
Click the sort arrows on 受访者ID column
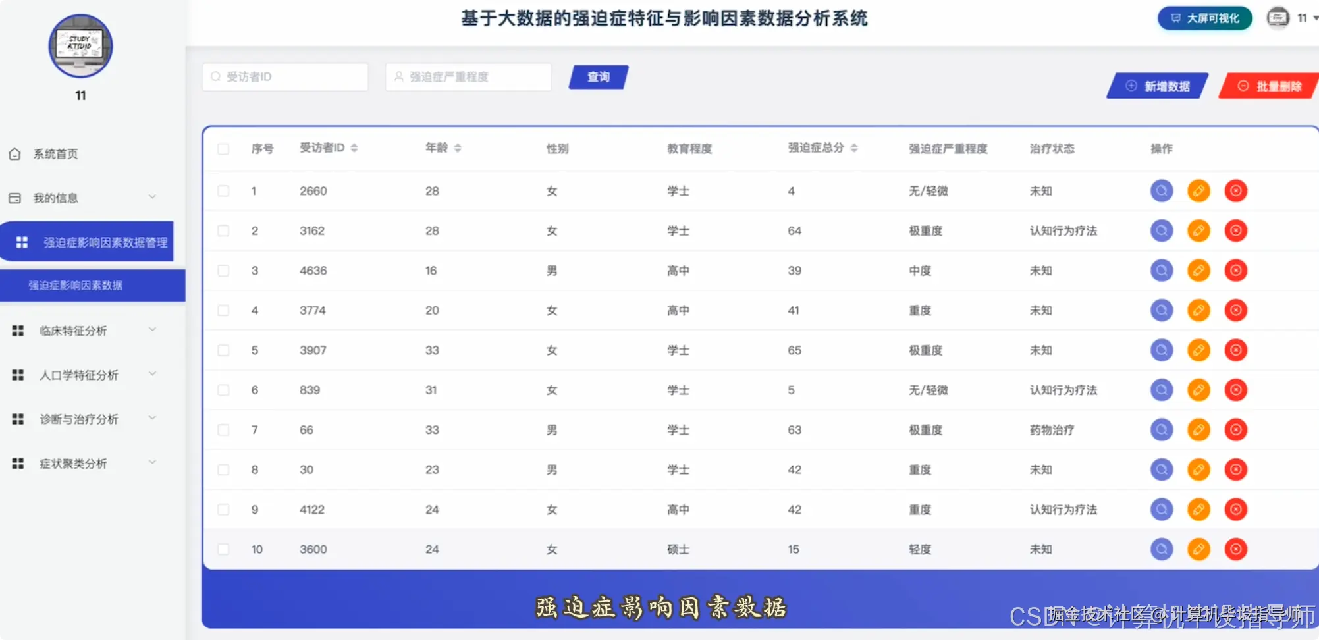355,148
